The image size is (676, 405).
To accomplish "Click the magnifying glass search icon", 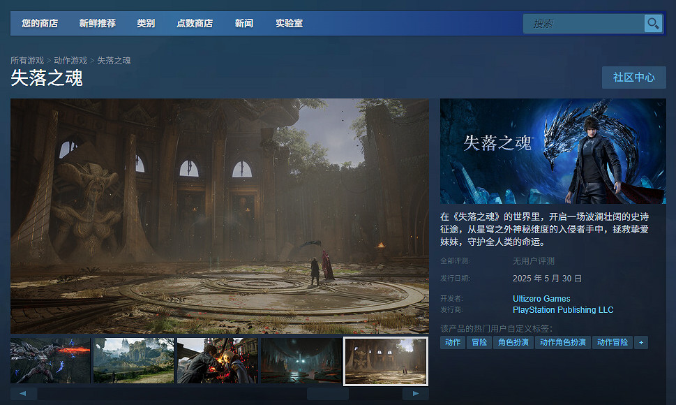I will tap(652, 24).
